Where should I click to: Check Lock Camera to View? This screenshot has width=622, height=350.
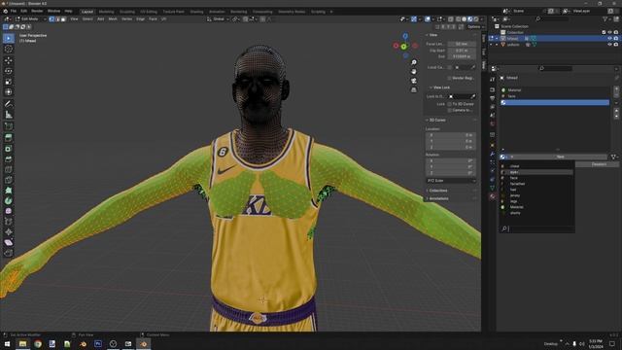tap(449, 110)
